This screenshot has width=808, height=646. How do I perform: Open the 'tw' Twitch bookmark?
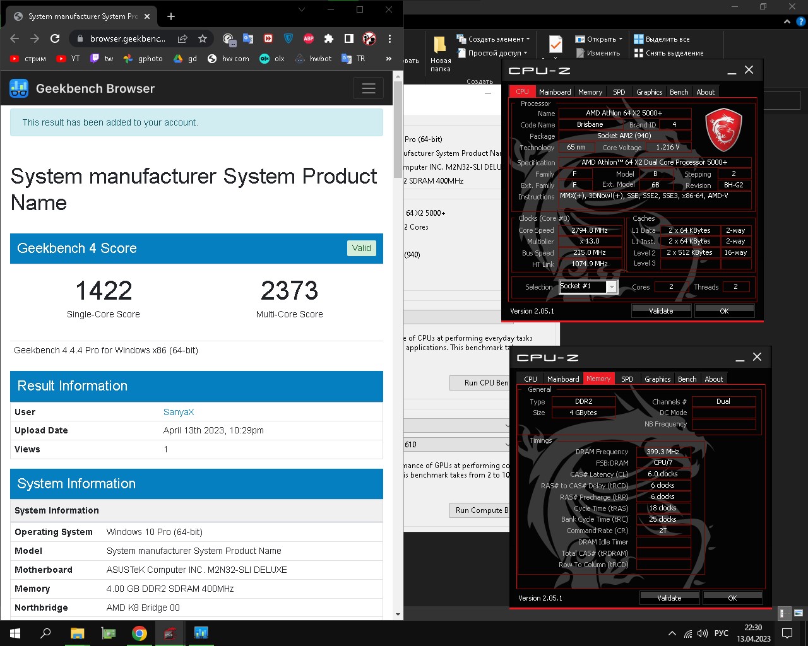pos(102,59)
